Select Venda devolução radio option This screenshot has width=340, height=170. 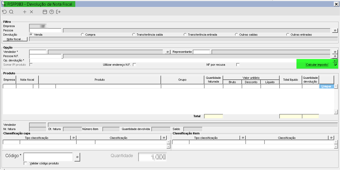pos(31,35)
